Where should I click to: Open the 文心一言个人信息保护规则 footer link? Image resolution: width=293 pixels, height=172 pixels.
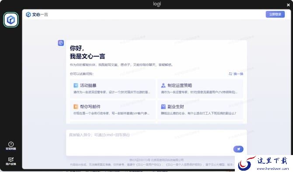click(x=184, y=165)
